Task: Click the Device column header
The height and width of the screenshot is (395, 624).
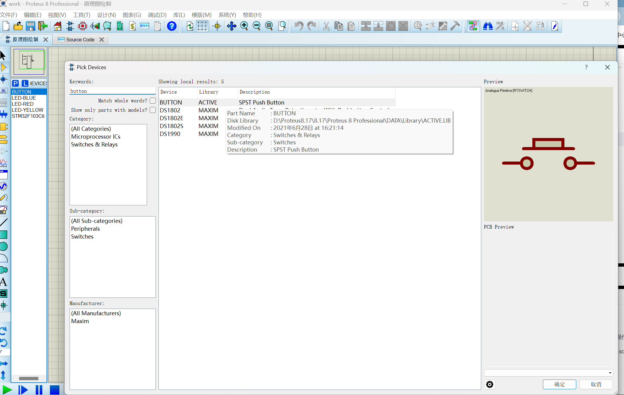Action: pyautogui.click(x=178, y=92)
